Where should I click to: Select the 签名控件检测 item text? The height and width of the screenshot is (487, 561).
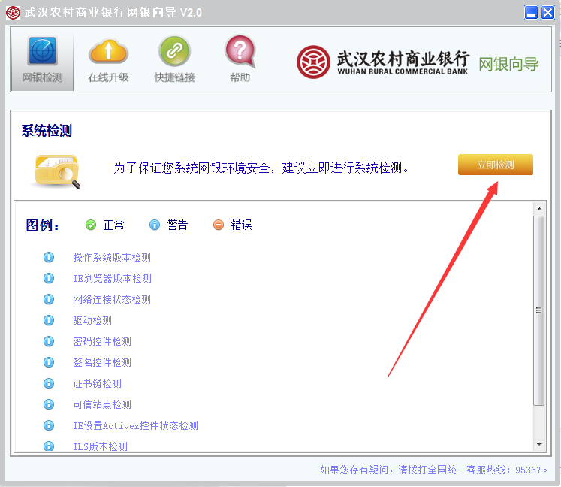click(102, 363)
